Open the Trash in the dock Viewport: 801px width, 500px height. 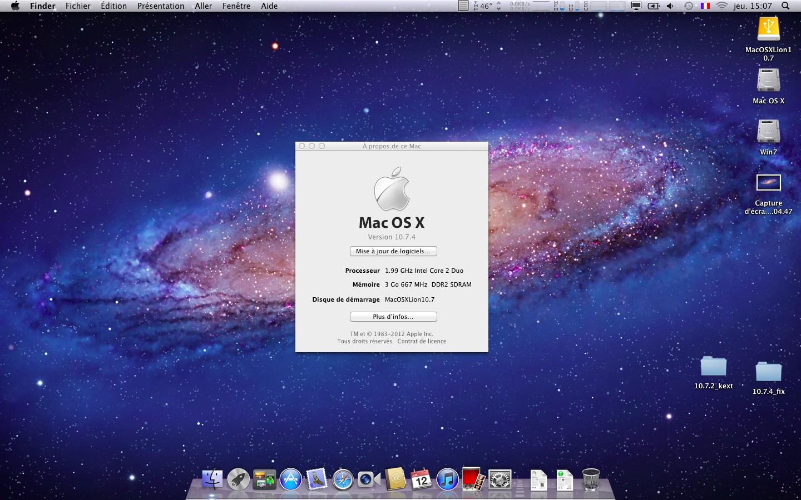pos(591,479)
